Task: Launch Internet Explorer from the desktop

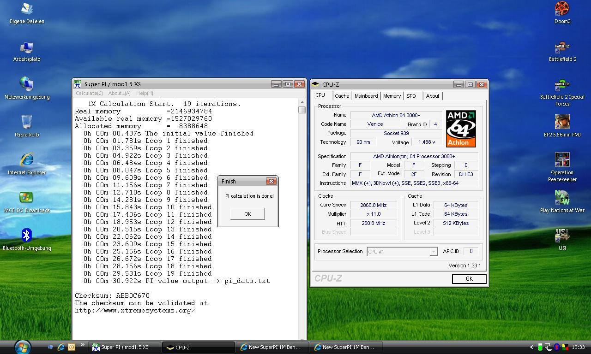Action: (27, 164)
